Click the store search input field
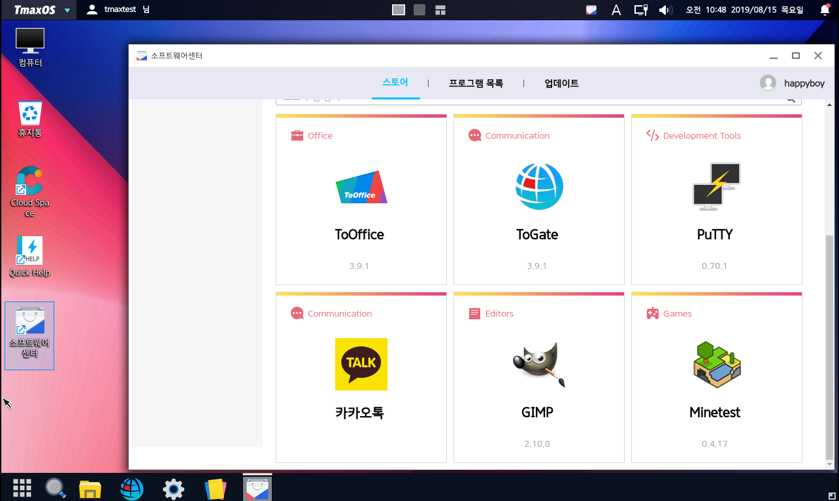The image size is (839, 501). [x=523, y=99]
